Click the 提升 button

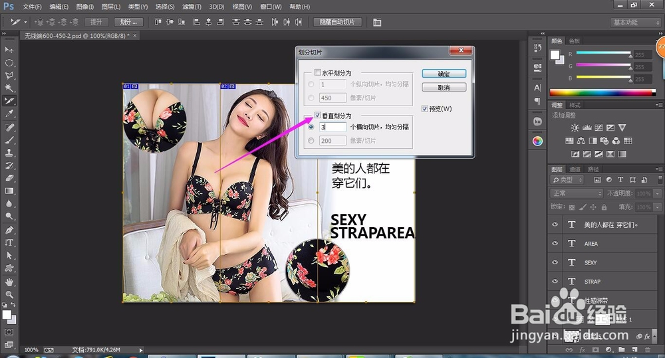pos(96,22)
